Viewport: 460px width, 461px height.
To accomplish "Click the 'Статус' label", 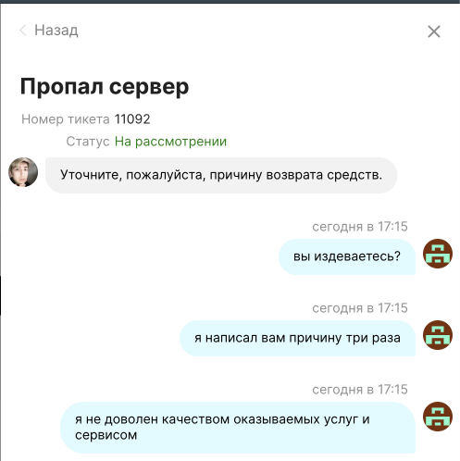I will [x=88, y=142].
